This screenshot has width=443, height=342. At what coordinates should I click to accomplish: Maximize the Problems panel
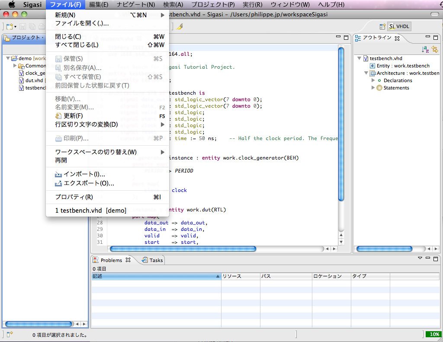[436, 259]
